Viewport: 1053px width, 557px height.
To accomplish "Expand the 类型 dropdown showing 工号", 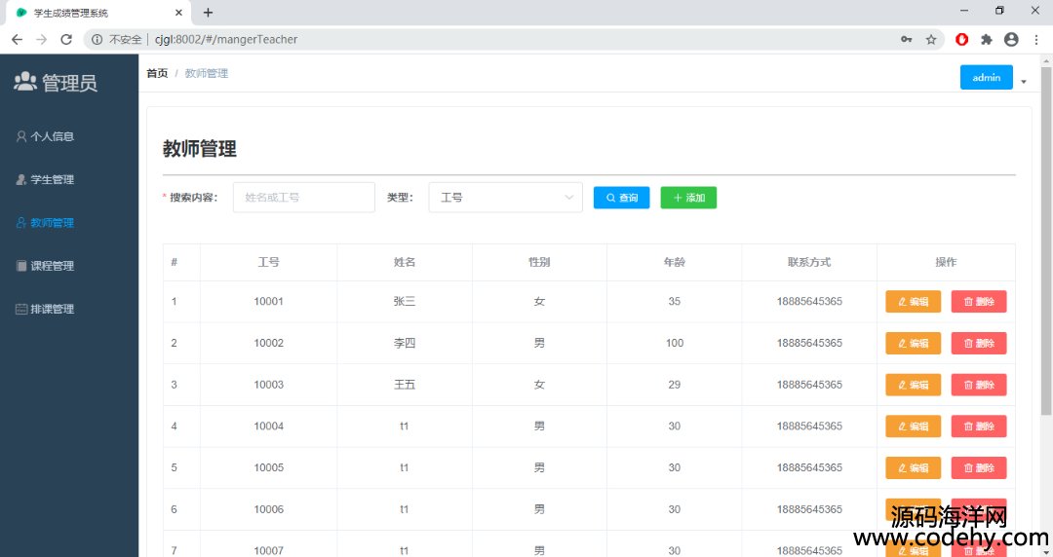I will point(505,198).
